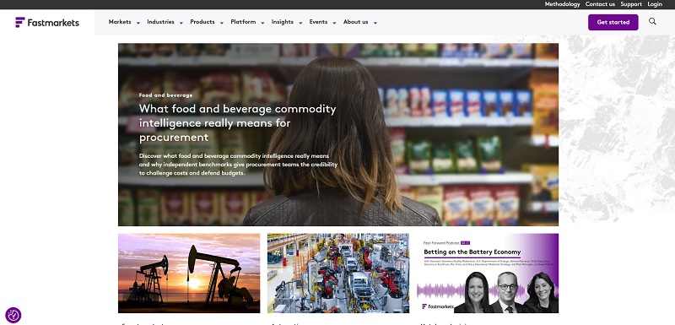Expand the Products dropdown arrow
The image size is (675, 325).
click(222, 23)
